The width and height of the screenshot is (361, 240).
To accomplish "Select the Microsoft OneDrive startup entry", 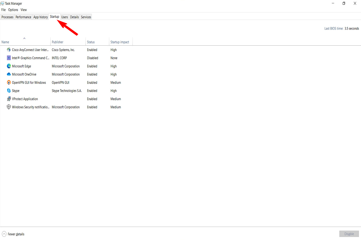I will [66, 74].
